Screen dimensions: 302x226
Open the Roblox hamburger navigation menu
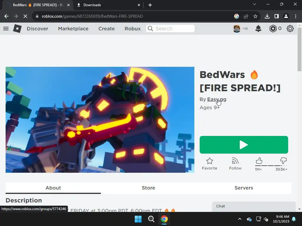6,29
